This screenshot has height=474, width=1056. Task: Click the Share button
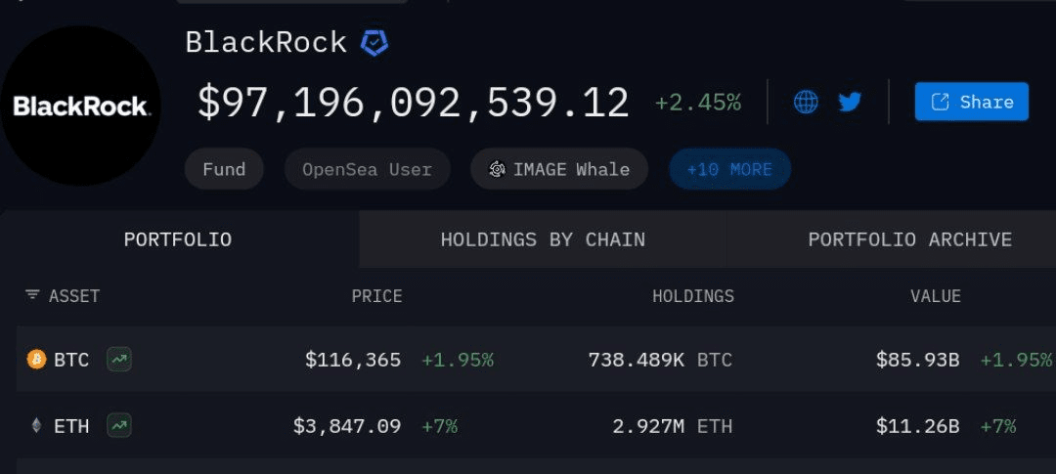point(971,102)
